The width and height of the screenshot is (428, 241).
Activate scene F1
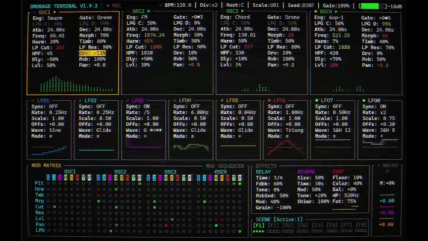click(x=258, y=225)
